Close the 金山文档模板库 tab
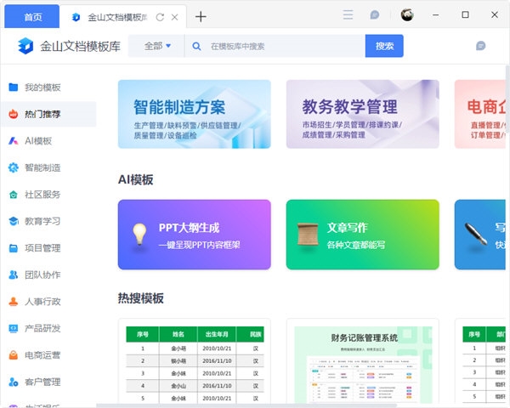The height and width of the screenshot is (408, 510). coord(174,17)
